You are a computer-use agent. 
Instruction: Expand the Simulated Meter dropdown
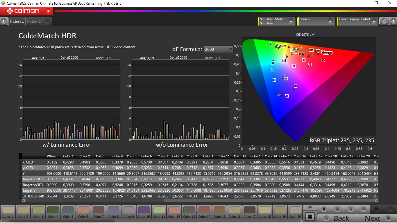coord(290,21)
